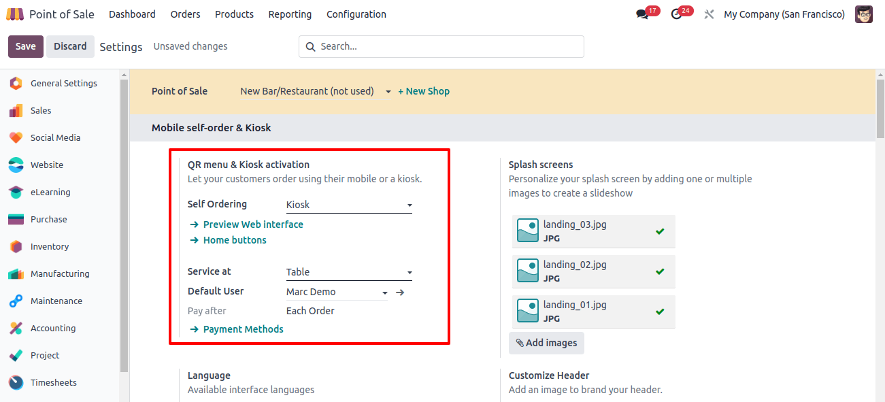Image resolution: width=885 pixels, height=402 pixels.
Task: Click the landing_02.jpg file name
Action: 575,265
